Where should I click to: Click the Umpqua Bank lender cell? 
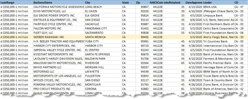[218, 15]
